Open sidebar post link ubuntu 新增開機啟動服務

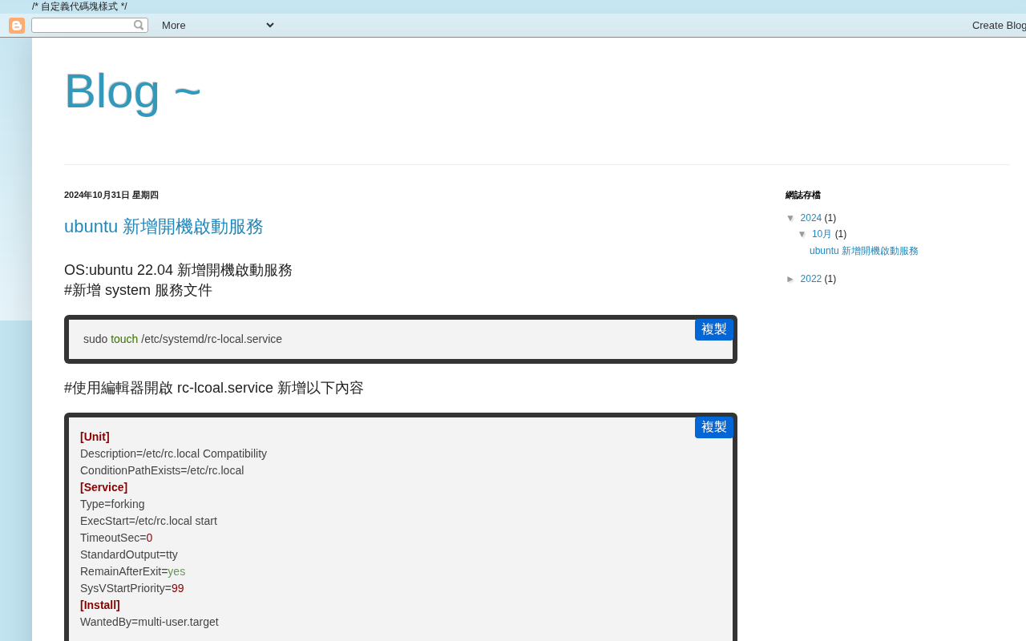point(864,251)
